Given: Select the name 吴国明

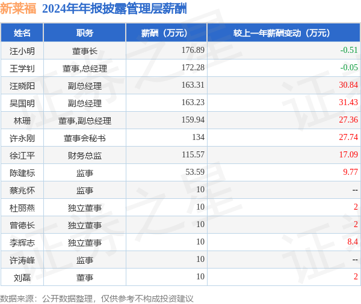Looking at the screenshot, I should (22, 103).
